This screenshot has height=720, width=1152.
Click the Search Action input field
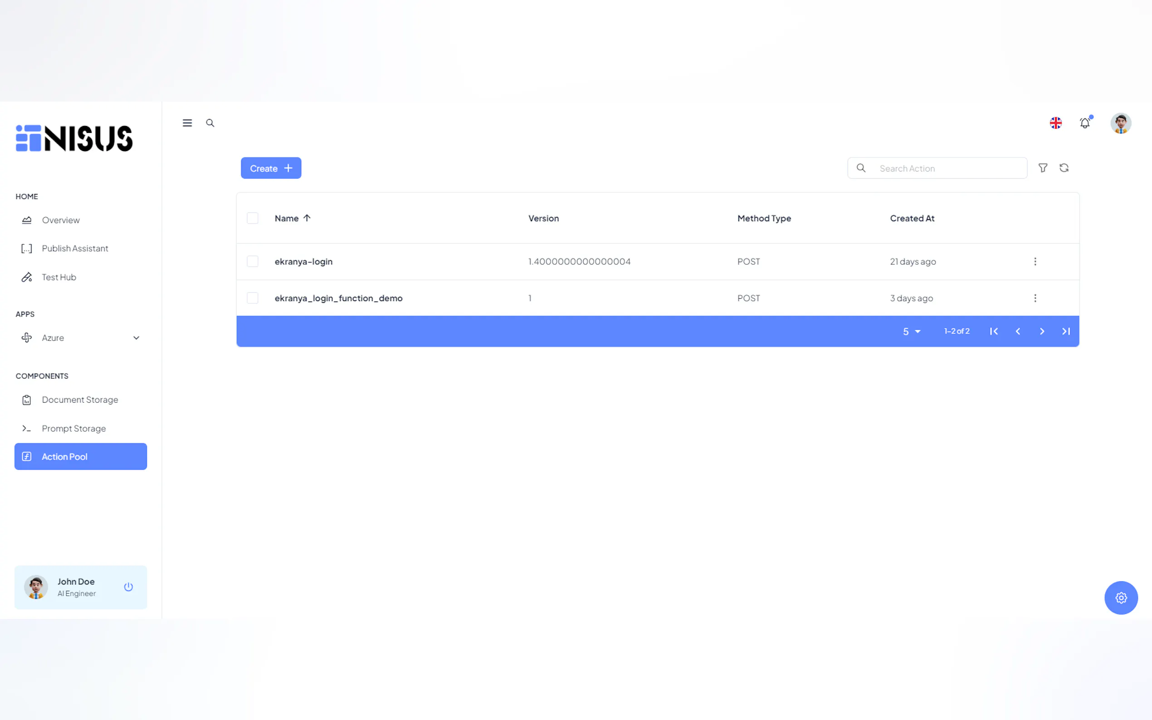(948, 168)
